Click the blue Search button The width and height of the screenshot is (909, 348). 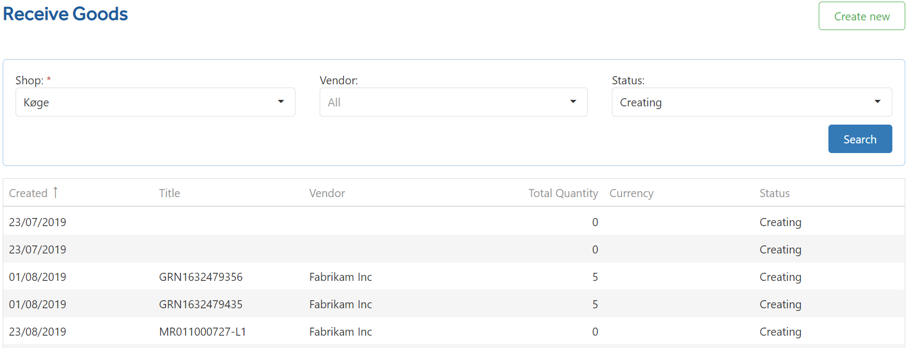(860, 139)
